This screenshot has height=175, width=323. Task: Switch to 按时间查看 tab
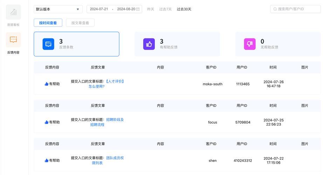[x=48, y=23]
